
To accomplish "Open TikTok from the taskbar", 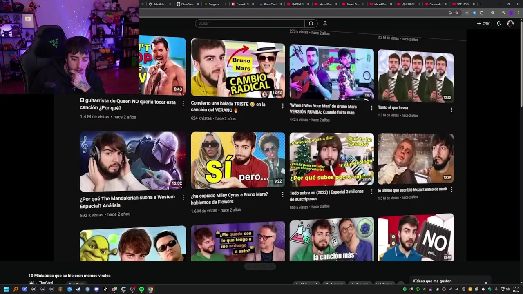I will pyautogui.click(x=105, y=289).
